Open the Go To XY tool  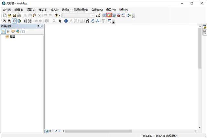pyautogui.click(x=97, y=21)
